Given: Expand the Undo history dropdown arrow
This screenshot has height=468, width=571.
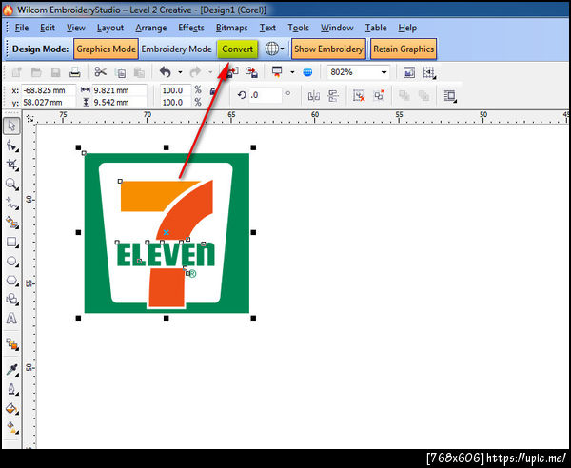Looking at the screenshot, I should tap(180, 72).
